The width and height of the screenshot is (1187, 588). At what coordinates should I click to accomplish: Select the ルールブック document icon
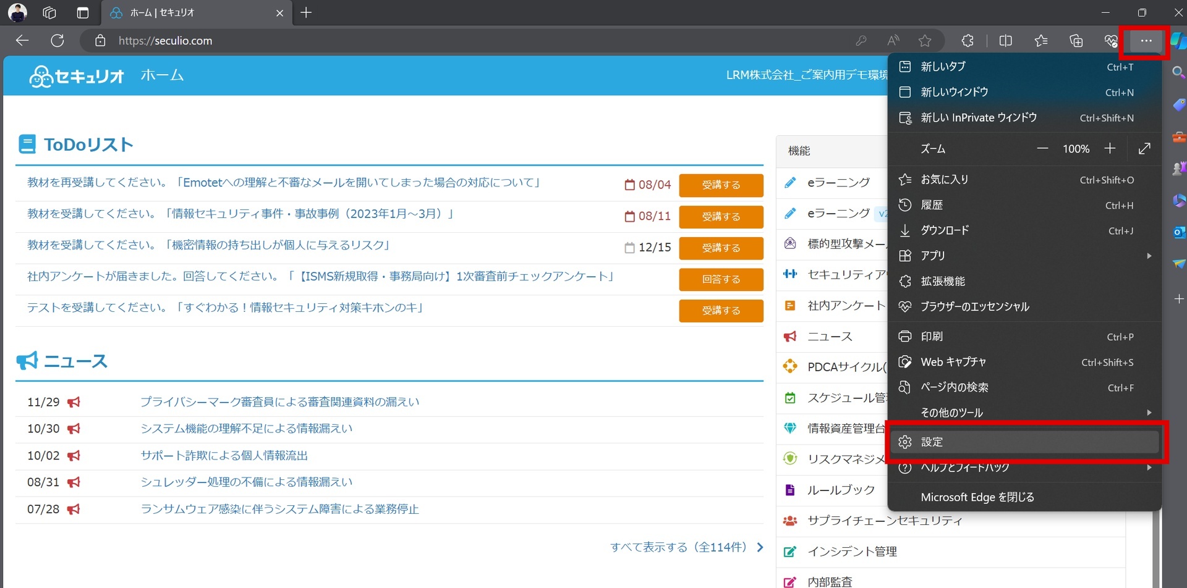click(790, 489)
